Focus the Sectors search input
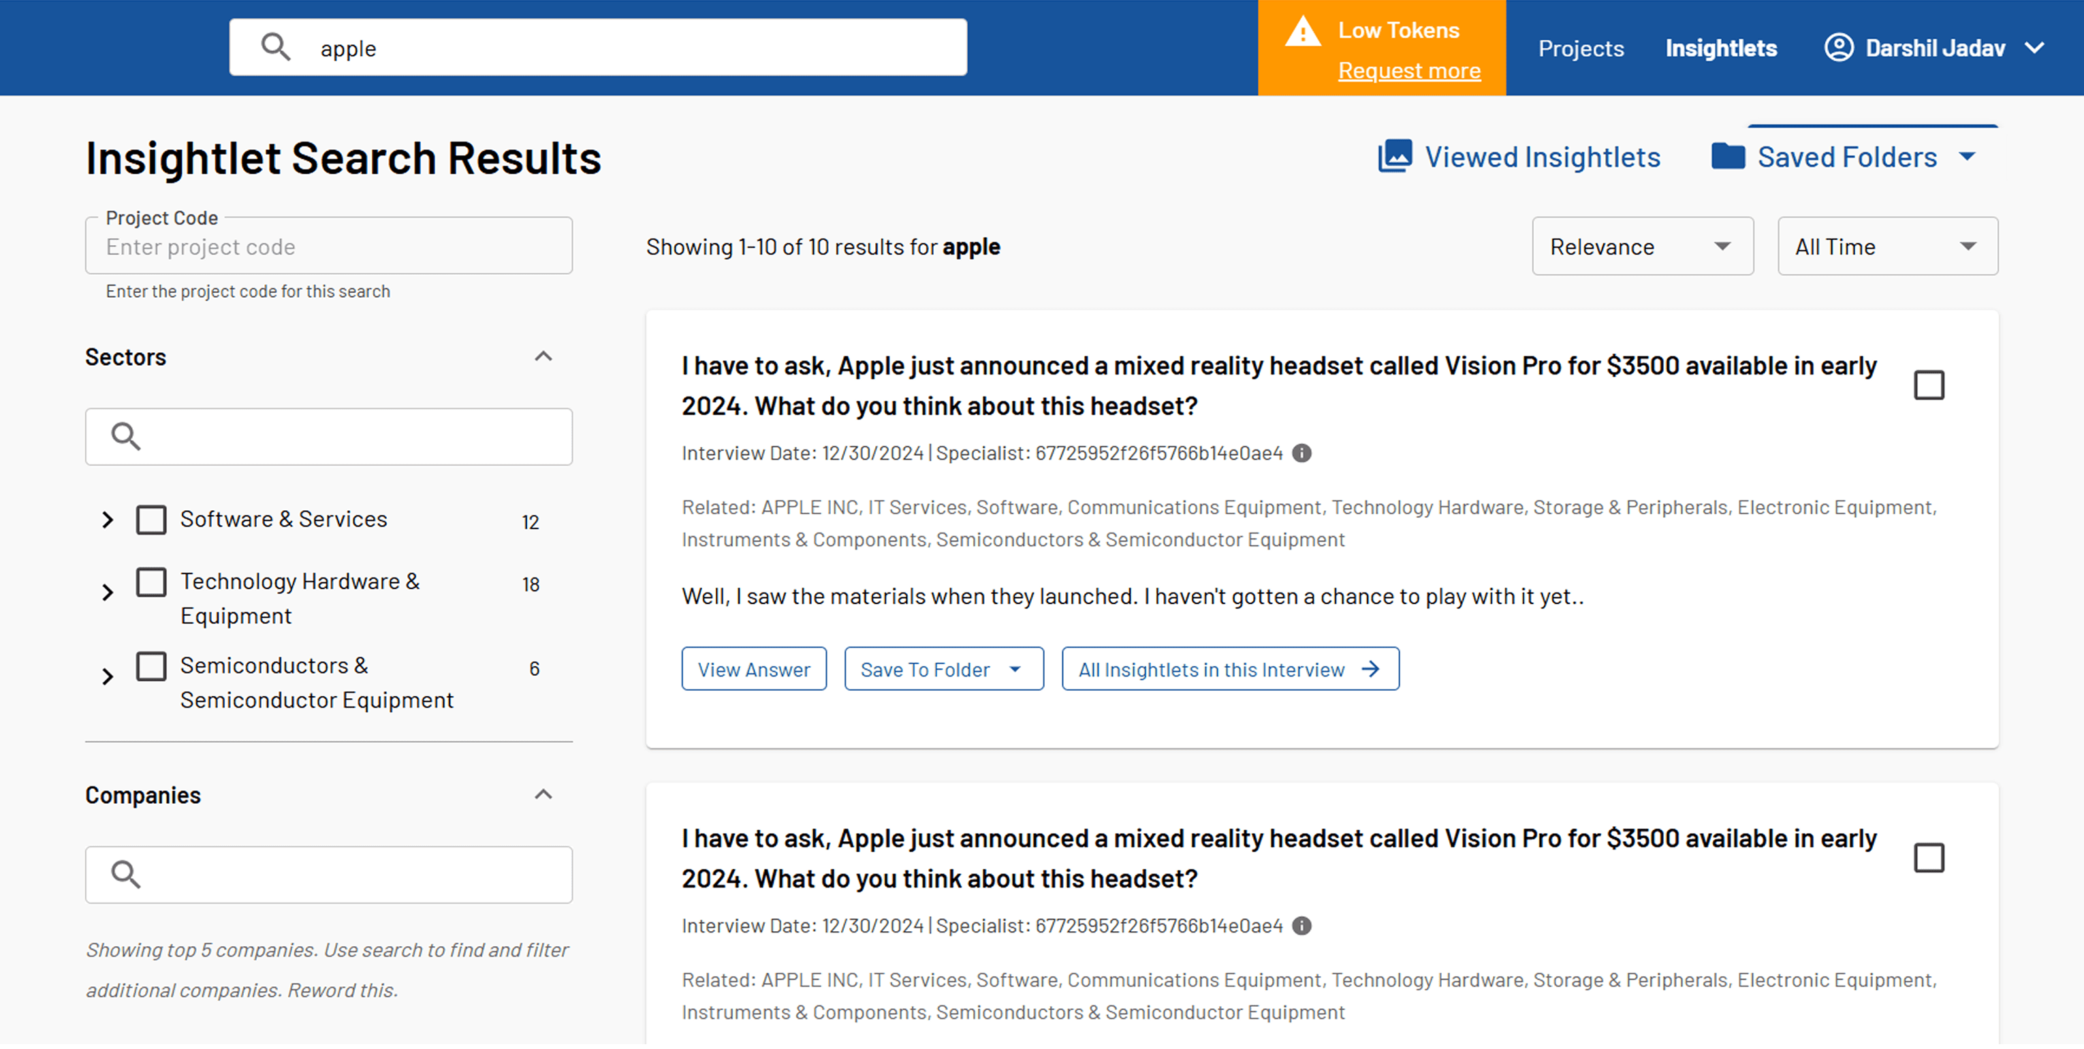This screenshot has width=2084, height=1049. point(328,437)
